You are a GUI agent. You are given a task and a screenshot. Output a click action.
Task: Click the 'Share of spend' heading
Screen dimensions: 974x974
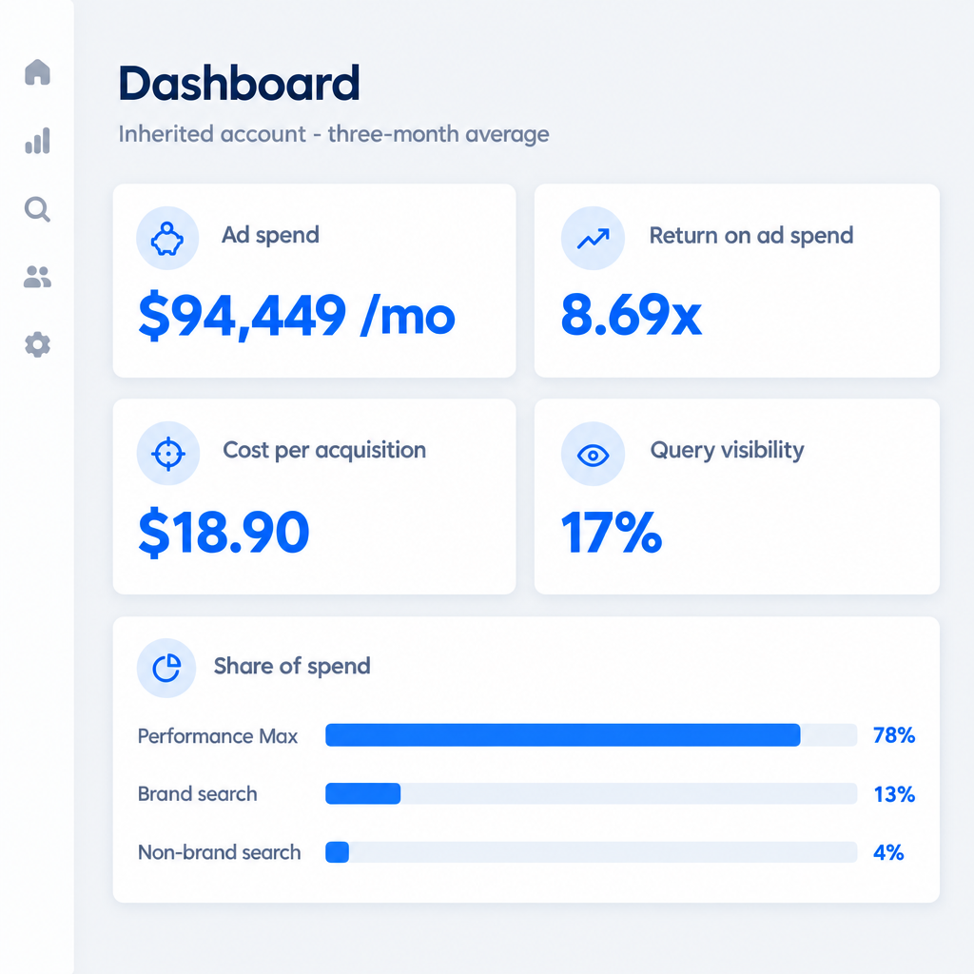point(292,666)
